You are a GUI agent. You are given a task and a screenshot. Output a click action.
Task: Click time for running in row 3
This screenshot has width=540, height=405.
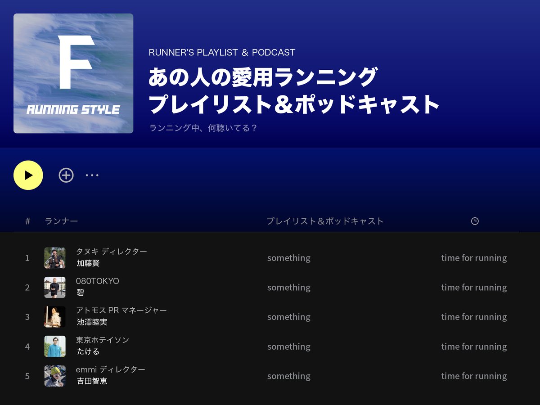pyautogui.click(x=474, y=316)
